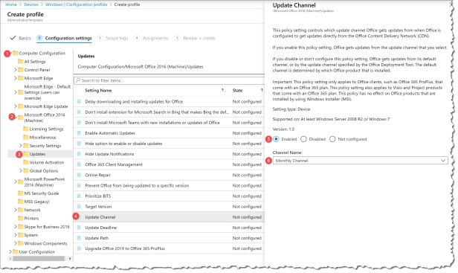The image size is (458, 273).
Task: Expand the Global Options node
Action: click(21, 170)
